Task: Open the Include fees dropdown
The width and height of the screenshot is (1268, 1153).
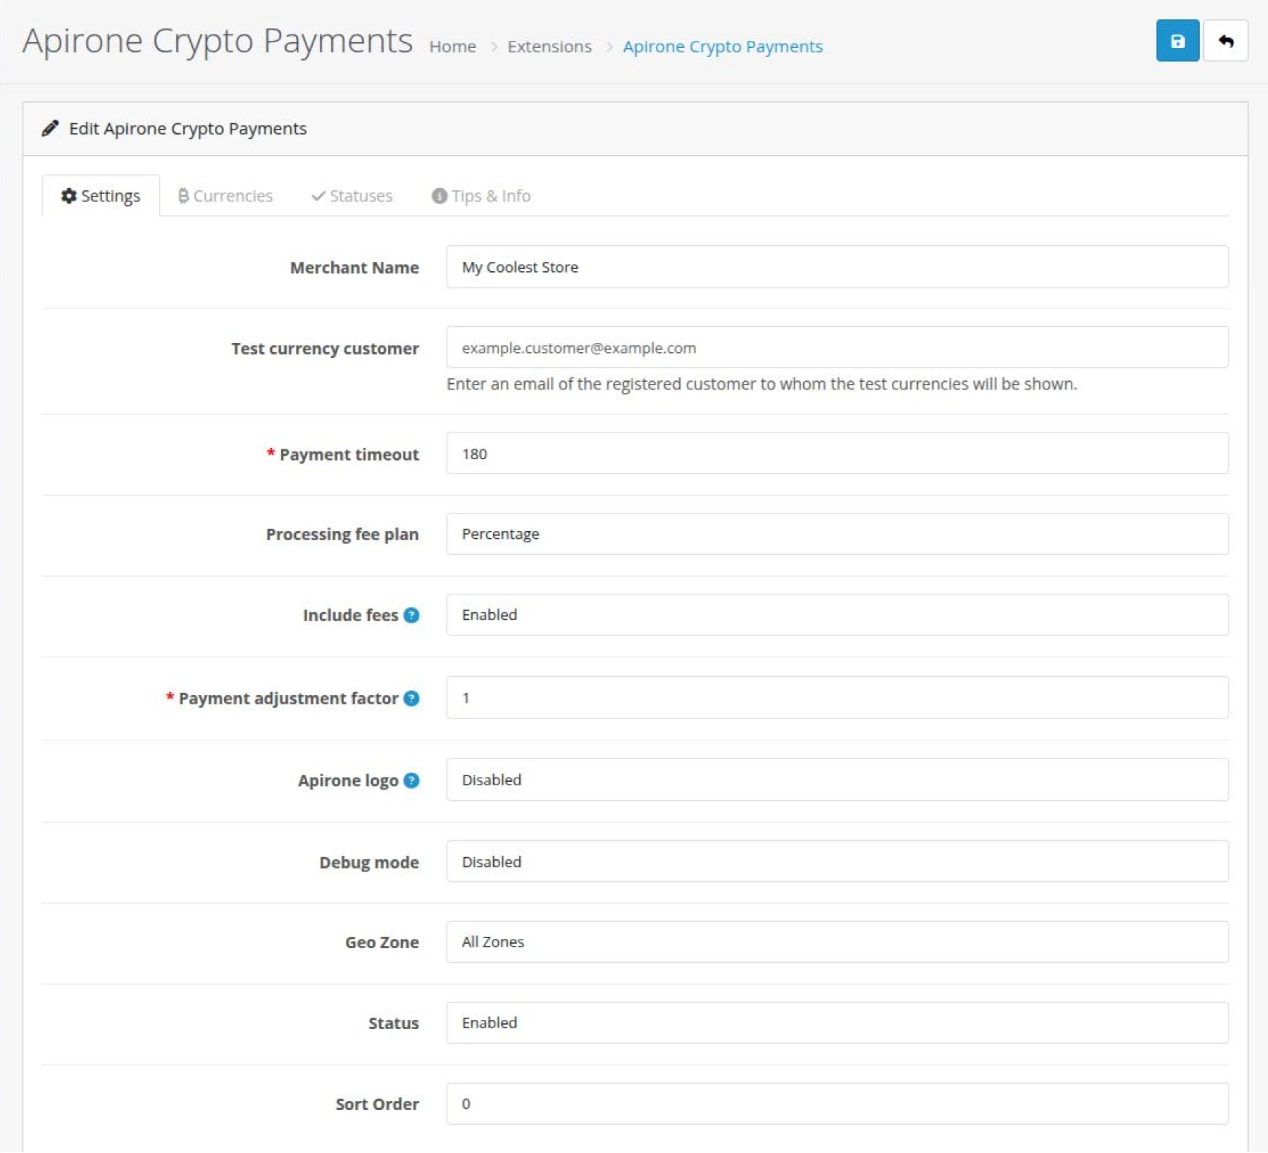Action: point(838,615)
